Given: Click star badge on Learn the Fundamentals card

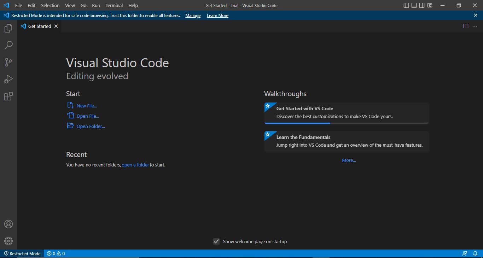Looking at the screenshot, I should point(268,134).
